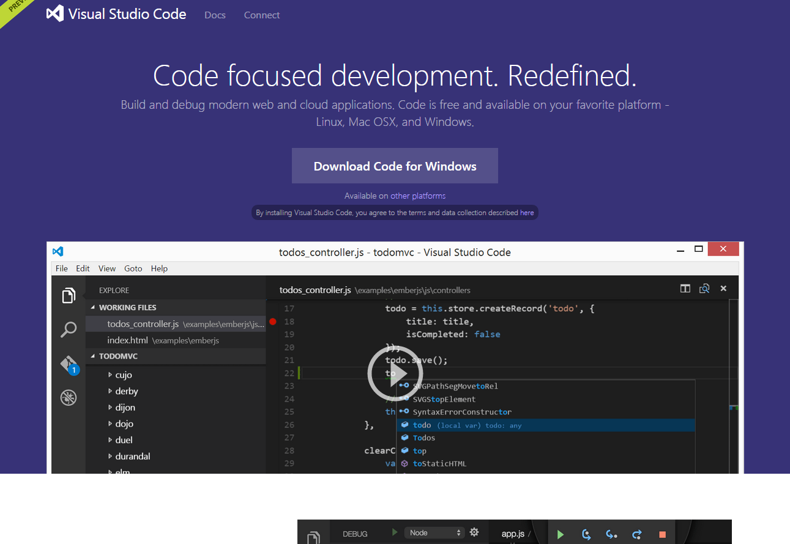
Task: Choose the highlighted todo local var suggestion
Action: (x=546, y=425)
